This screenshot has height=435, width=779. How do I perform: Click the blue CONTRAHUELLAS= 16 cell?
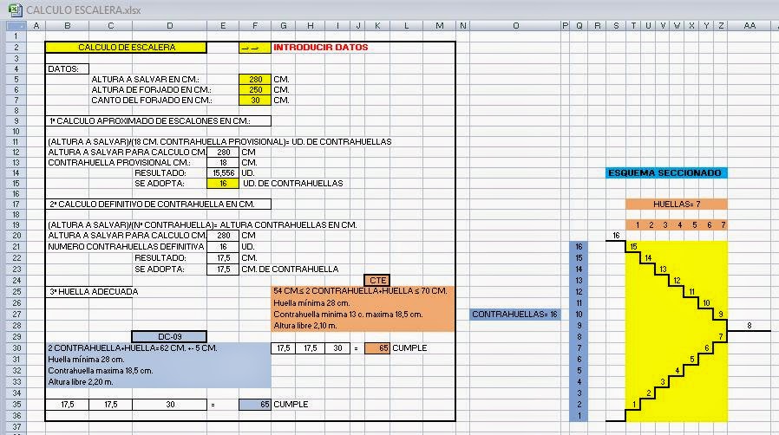coord(515,315)
